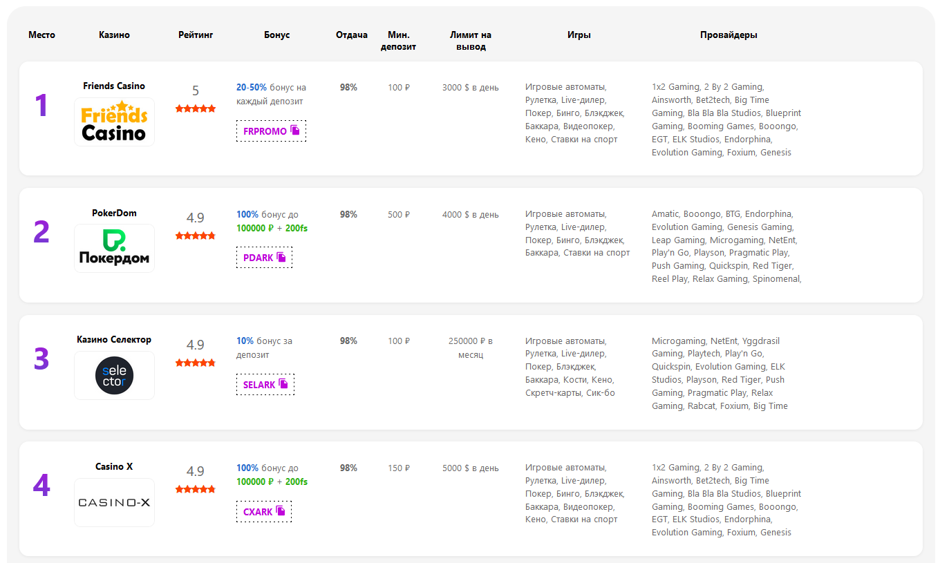Click the rating value 5
Screen dimensions: 940x563
click(x=196, y=90)
